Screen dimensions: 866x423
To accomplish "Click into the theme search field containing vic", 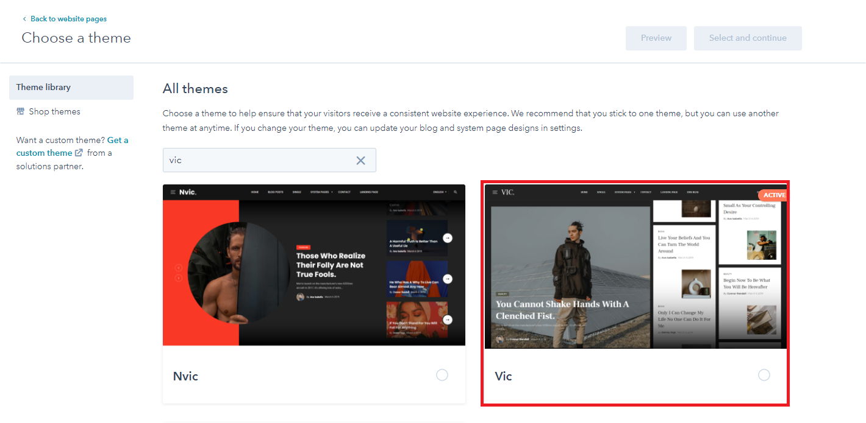I will 256,160.
